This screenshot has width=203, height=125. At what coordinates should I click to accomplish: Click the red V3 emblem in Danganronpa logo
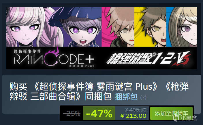[x=181, y=59]
